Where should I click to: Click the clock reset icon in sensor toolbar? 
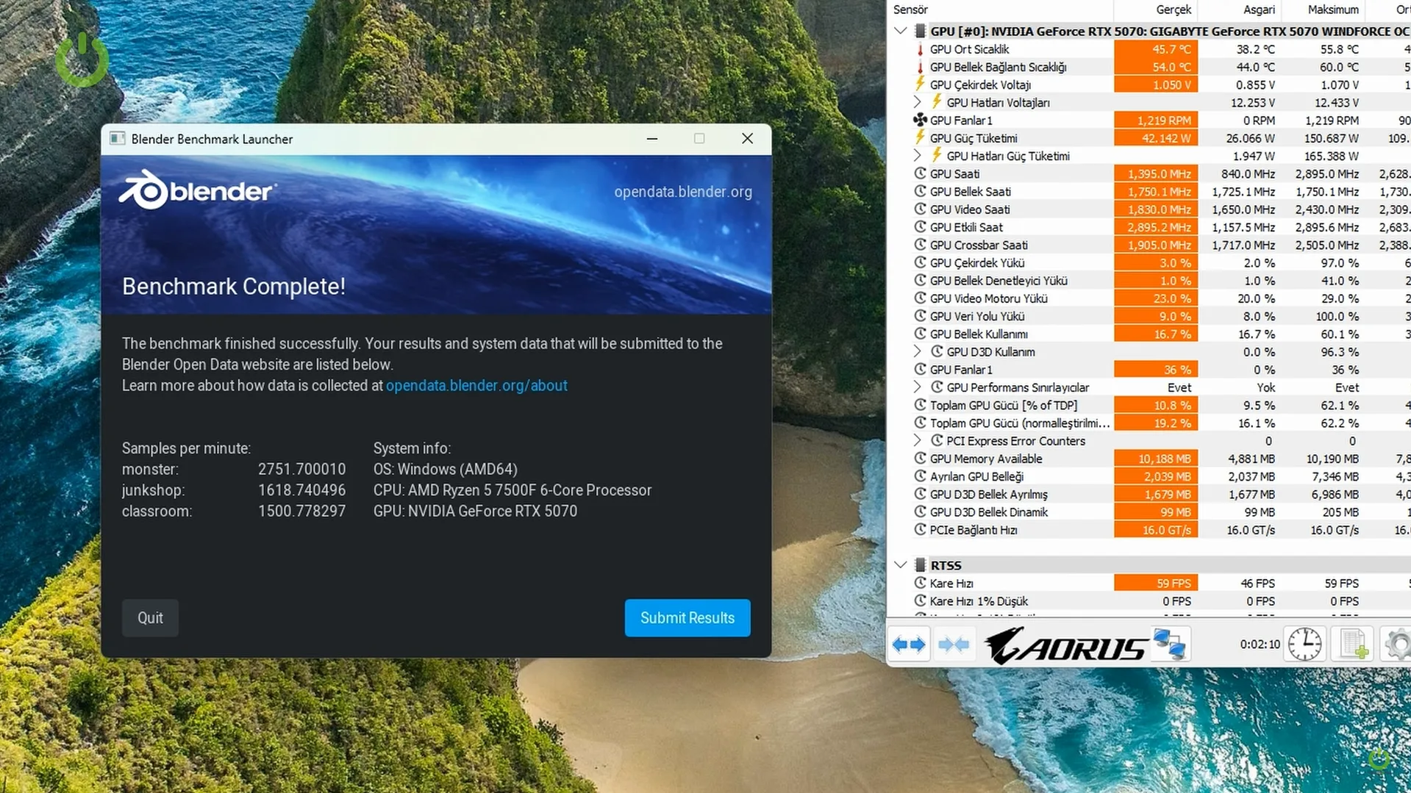[1304, 645]
